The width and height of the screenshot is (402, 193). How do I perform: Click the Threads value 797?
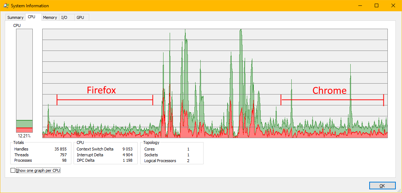(63, 155)
